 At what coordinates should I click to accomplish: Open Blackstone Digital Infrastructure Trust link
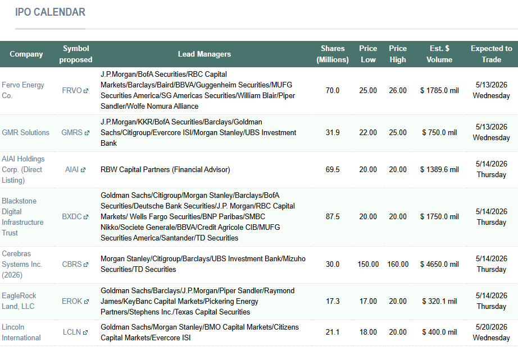click(22, 217)
